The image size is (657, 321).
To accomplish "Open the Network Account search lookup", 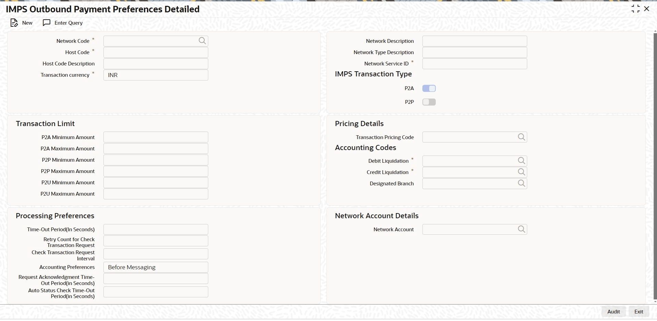I will pyautogui.click(x=521, y=229).
